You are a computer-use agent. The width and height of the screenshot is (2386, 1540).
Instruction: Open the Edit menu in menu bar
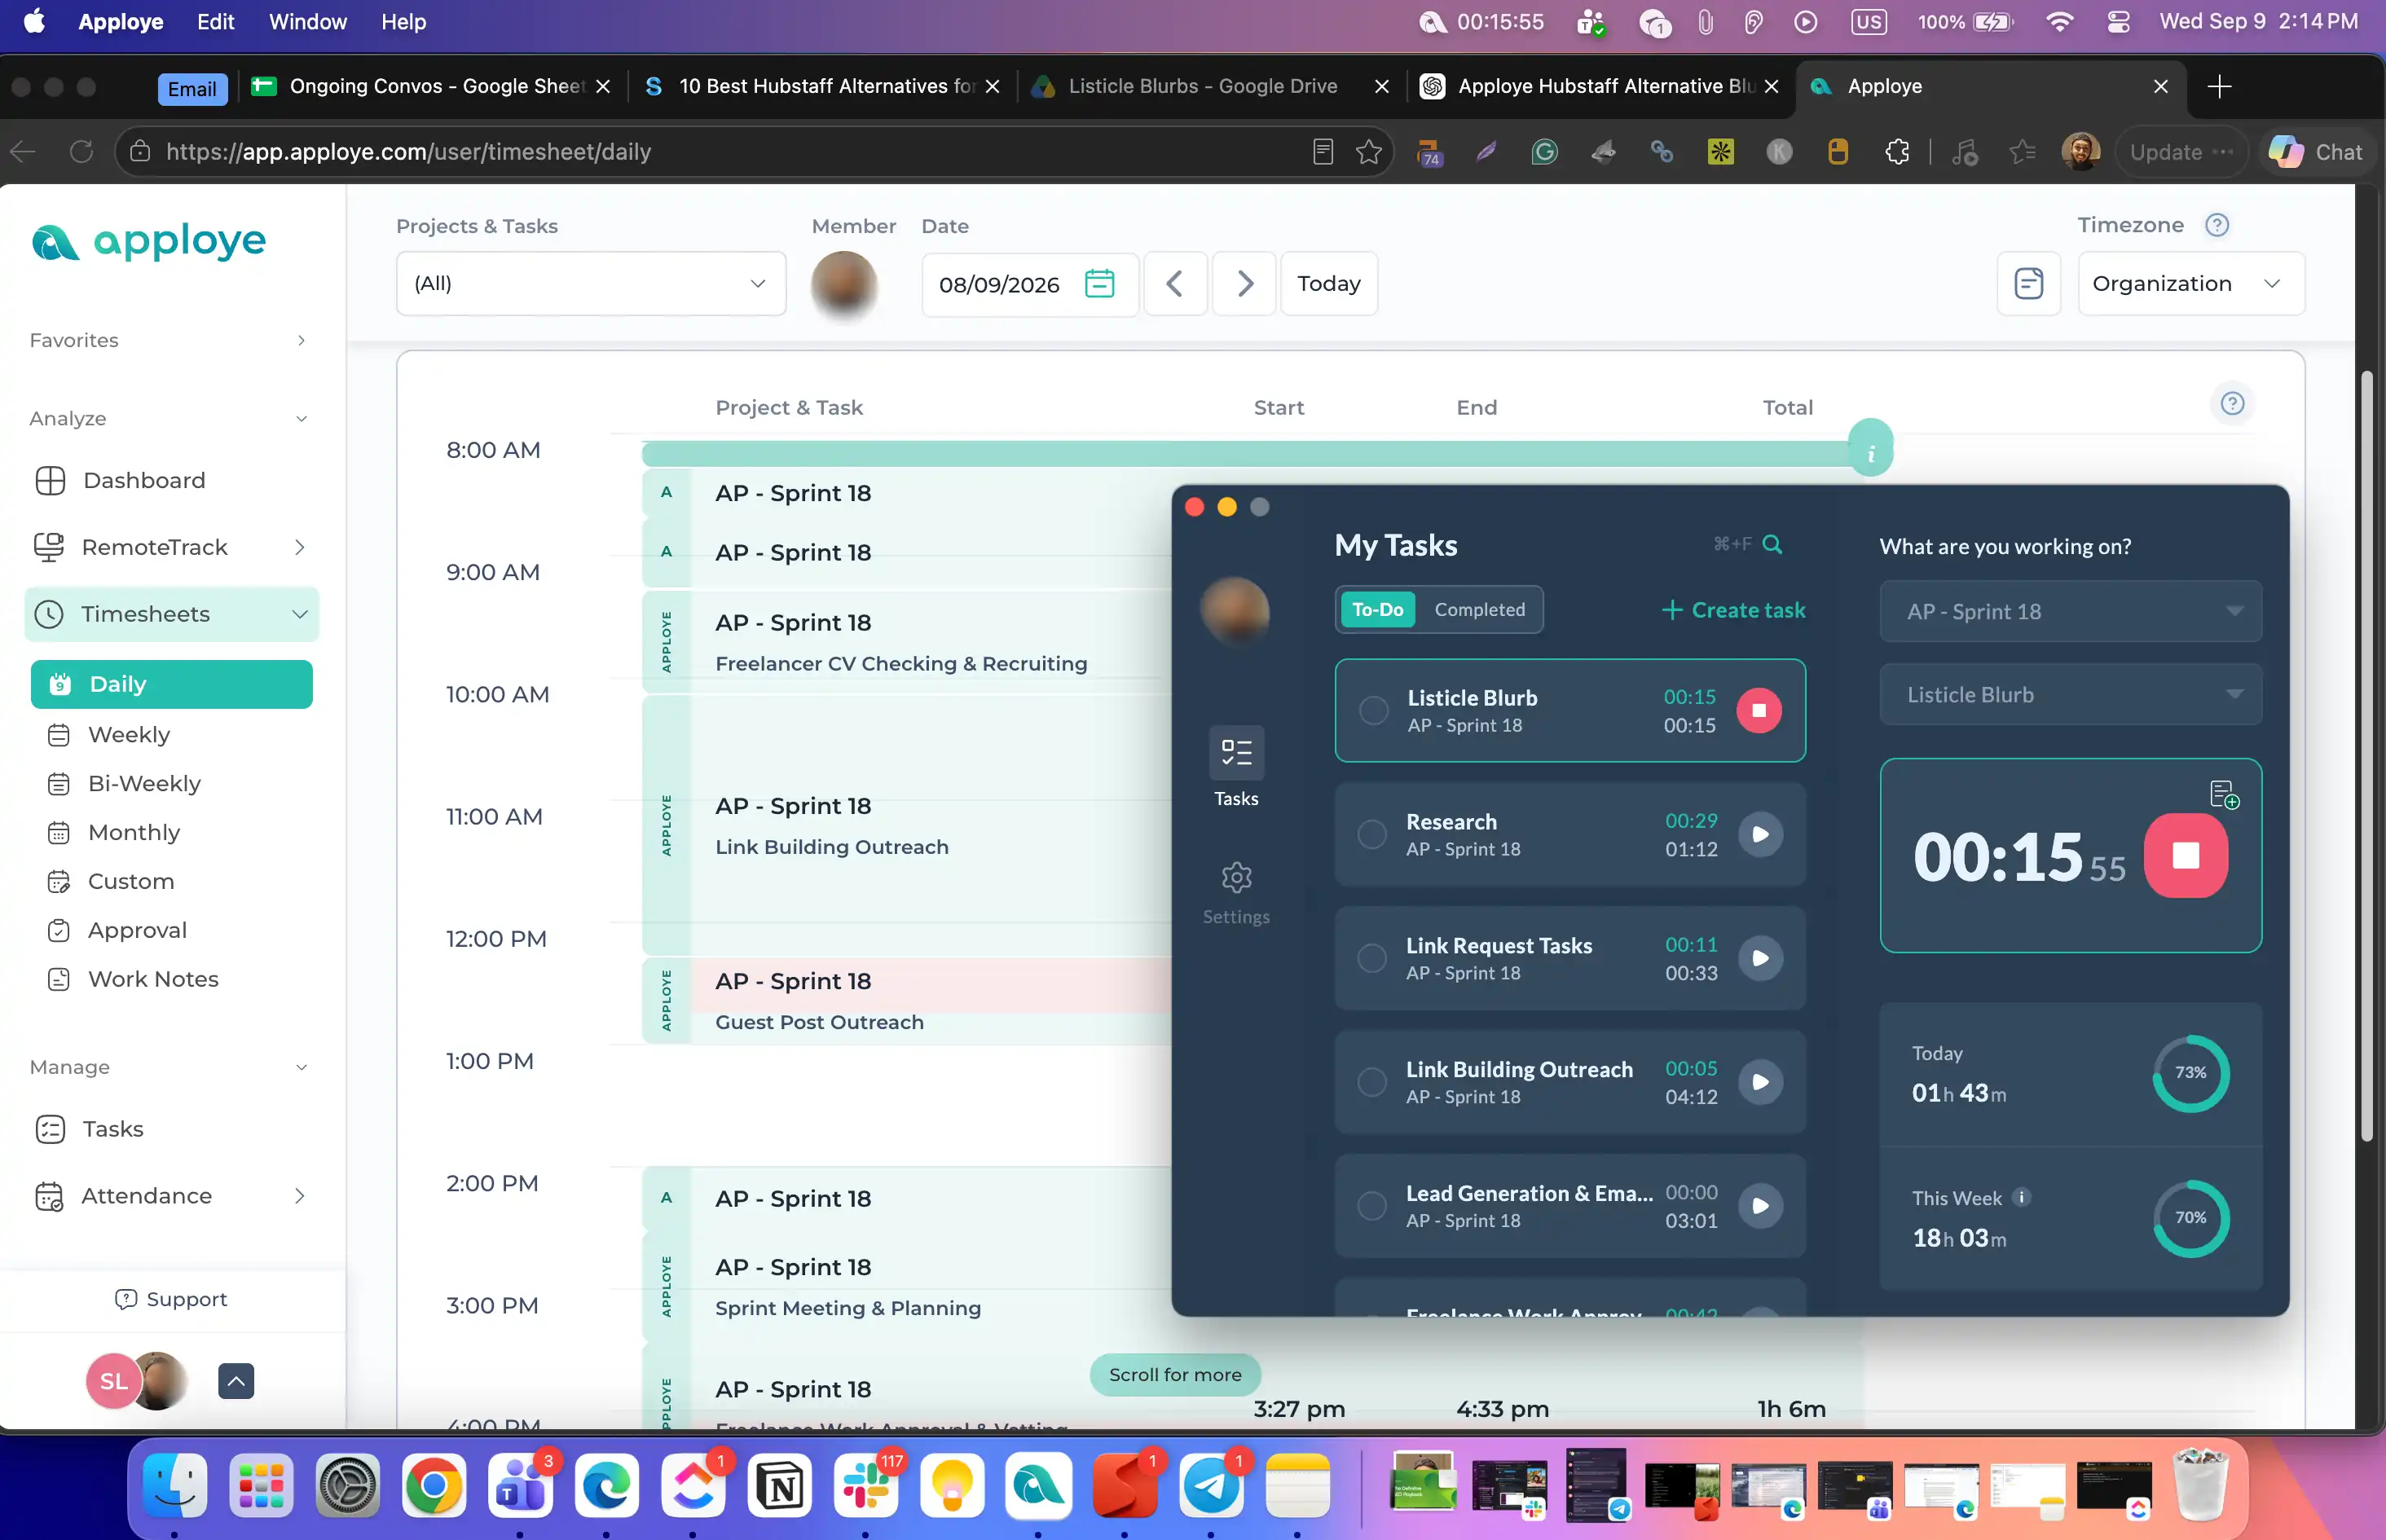pos(215,22)
